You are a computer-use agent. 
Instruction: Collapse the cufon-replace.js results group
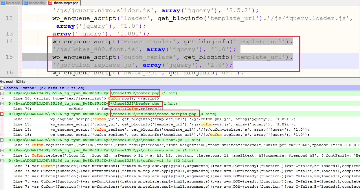pos(2,150)
